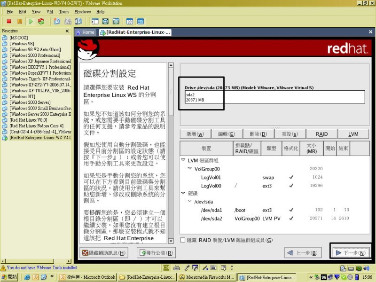Switch to Microsoft Outlook taskbar item
376x282 pixels.
87,277
